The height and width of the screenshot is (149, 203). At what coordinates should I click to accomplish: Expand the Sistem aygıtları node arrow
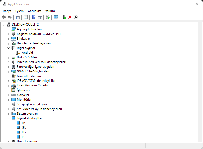click(8, 114)
